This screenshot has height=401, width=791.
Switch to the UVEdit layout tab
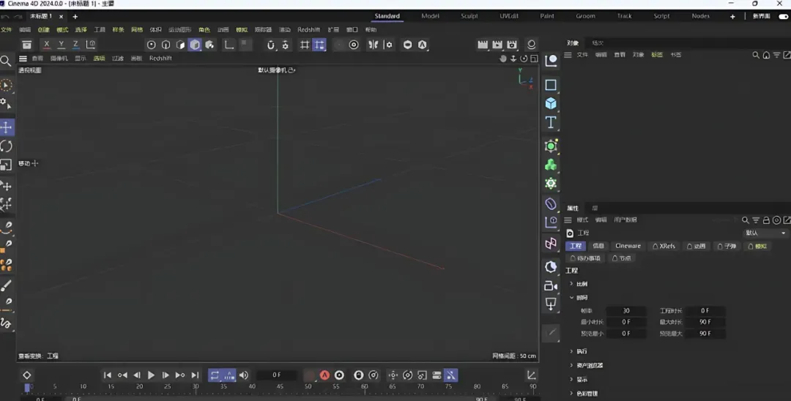[x=509, y=16]
